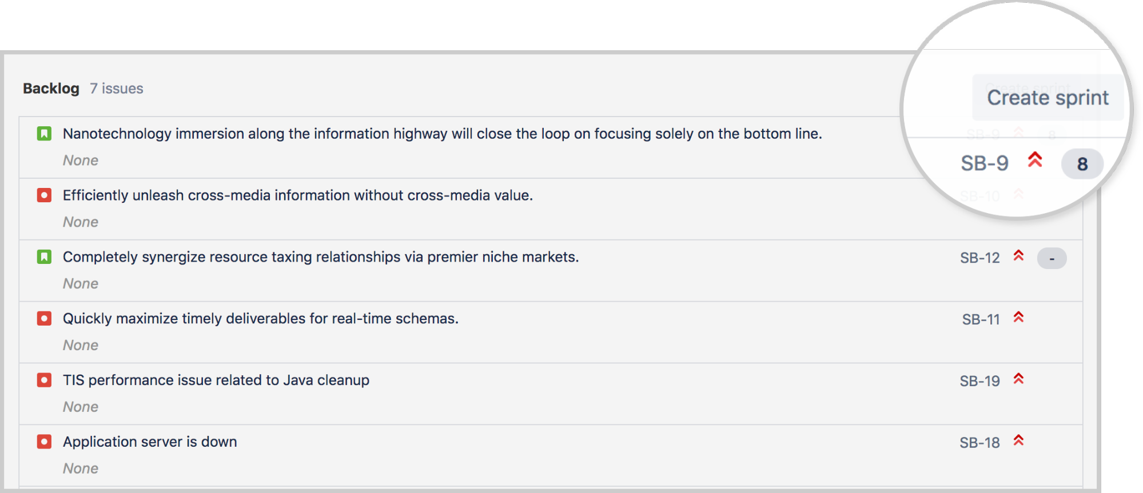Click the green story icon beside Nanotechnology issue

(x=45, y=133)
